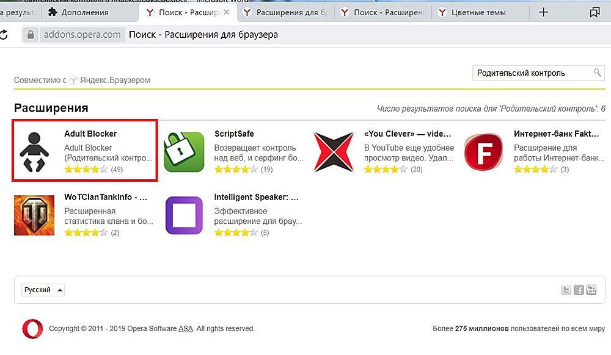Image resolution: width=611 pixels, height=355 pixels.
Task: Open the Fakt internet-bank red F icon
Action: pos(483,152)
